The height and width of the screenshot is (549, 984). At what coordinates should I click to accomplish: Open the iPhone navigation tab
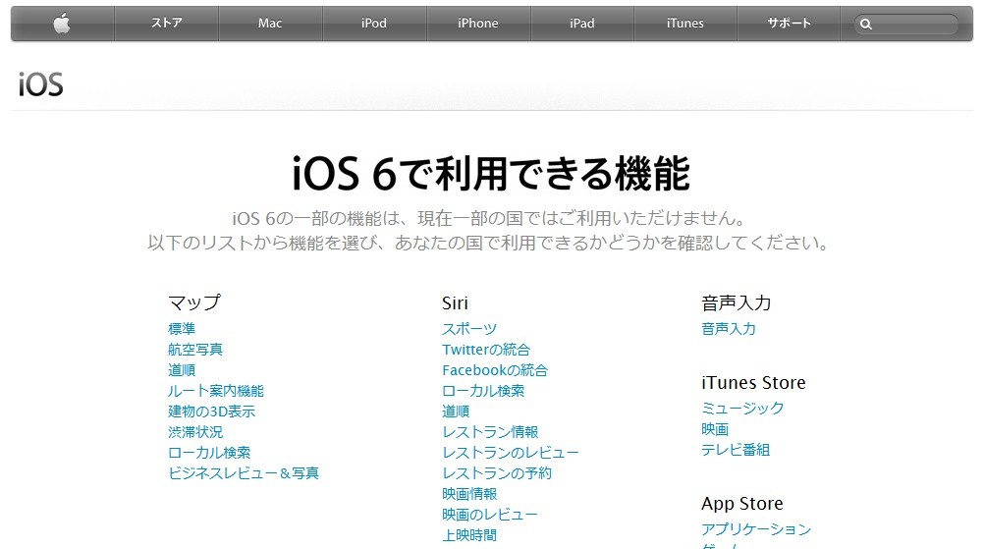point(478,24)
